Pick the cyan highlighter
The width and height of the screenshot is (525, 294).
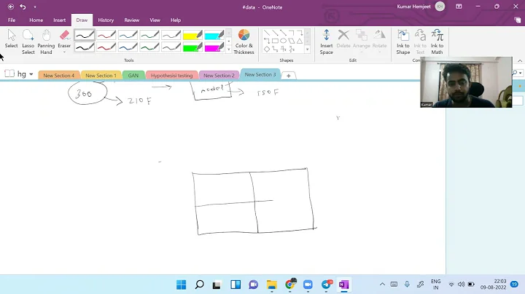click(214, 35)
